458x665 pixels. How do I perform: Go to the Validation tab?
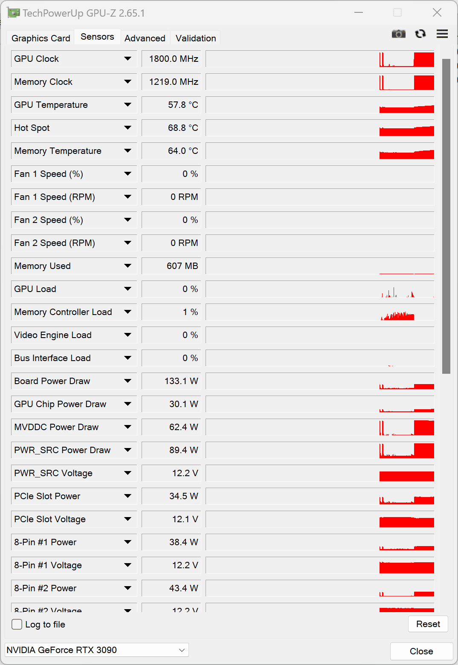coord(196,38)
